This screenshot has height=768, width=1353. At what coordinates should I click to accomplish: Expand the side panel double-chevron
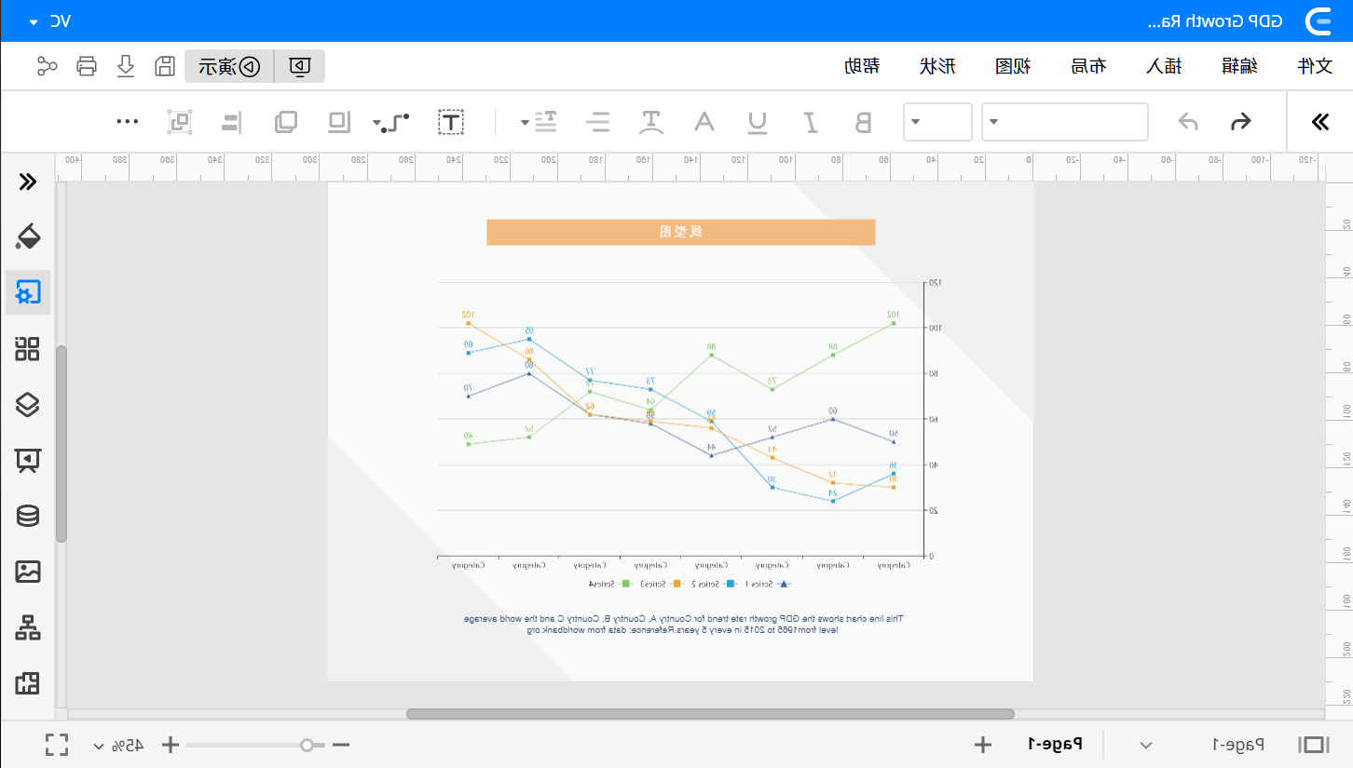click(28, 182)
